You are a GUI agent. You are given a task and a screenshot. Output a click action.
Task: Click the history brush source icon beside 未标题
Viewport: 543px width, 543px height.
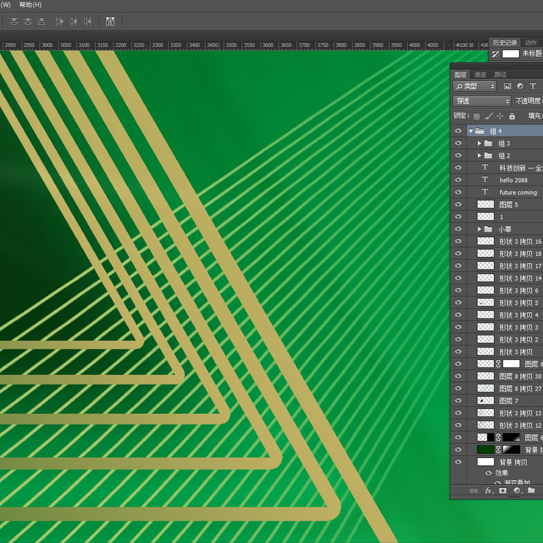[495, 54]
